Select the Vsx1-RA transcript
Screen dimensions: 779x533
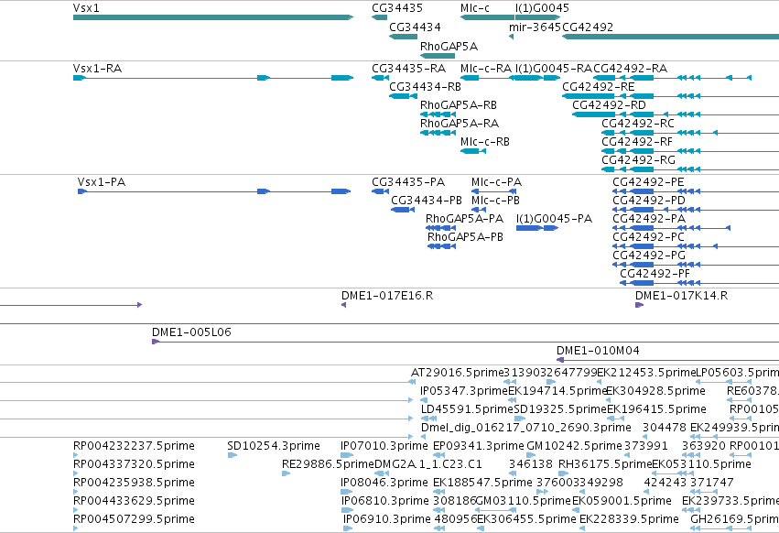tap(213, 78)
